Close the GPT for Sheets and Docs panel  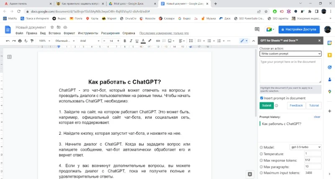320,41
